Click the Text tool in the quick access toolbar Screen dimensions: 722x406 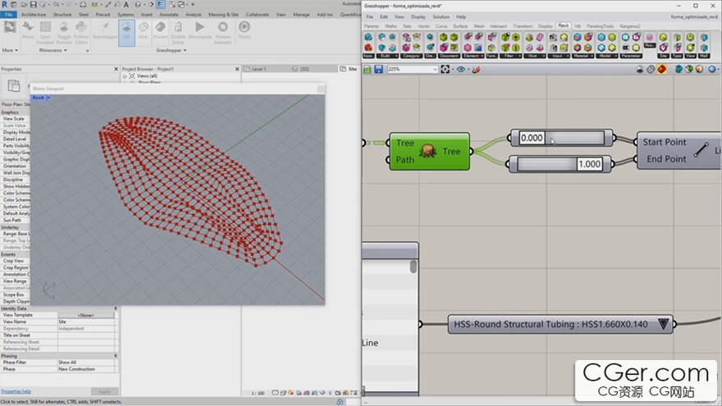pyautogui.click(x=126, y=5)
